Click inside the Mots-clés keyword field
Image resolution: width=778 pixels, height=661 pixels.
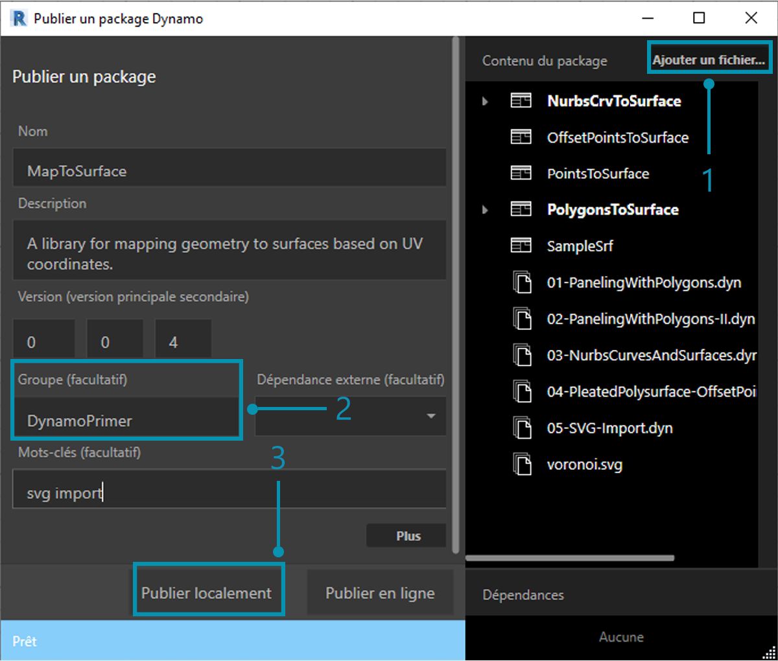230,489
